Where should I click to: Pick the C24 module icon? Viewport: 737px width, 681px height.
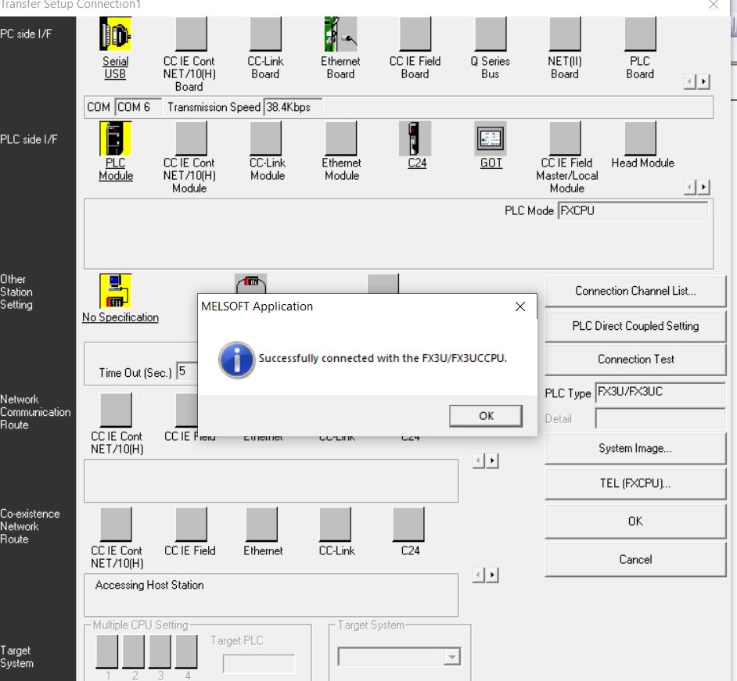pos(415,138)
